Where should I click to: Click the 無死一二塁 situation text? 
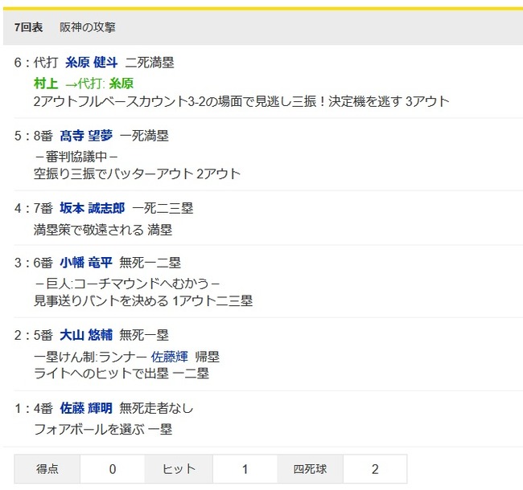[150, 263]
